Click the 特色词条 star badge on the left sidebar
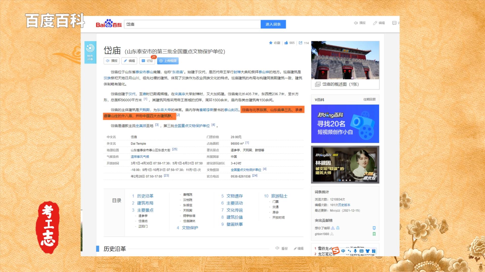485x272 pixels. tap(90, 49)
